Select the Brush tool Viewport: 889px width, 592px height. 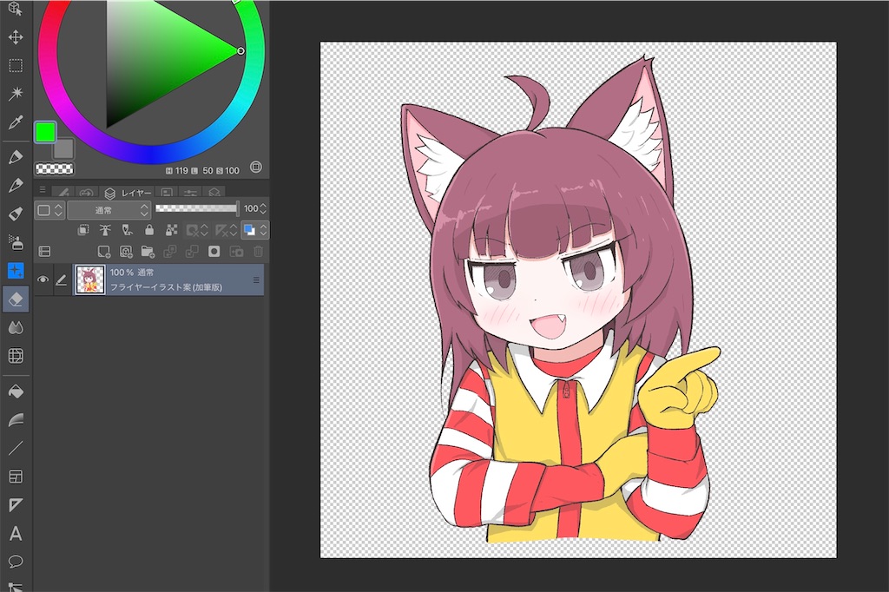click(x=16, y=214)
